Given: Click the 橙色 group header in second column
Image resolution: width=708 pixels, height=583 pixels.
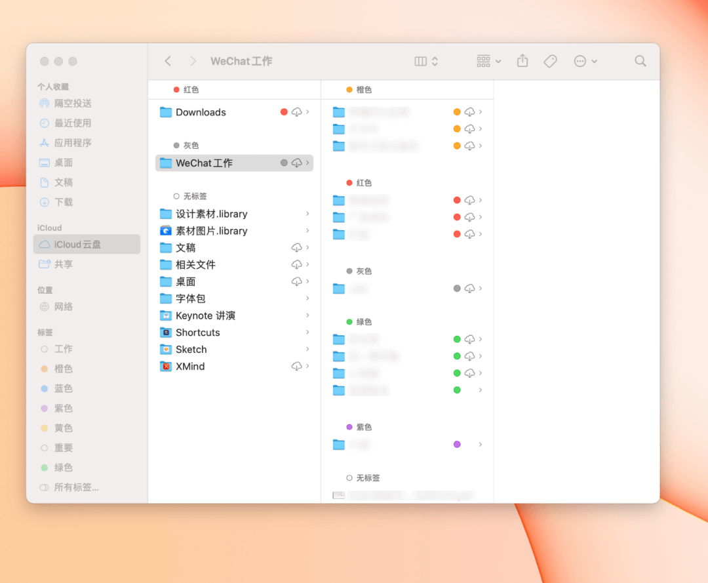Looking at the screenshot, I should coord(359,89).
